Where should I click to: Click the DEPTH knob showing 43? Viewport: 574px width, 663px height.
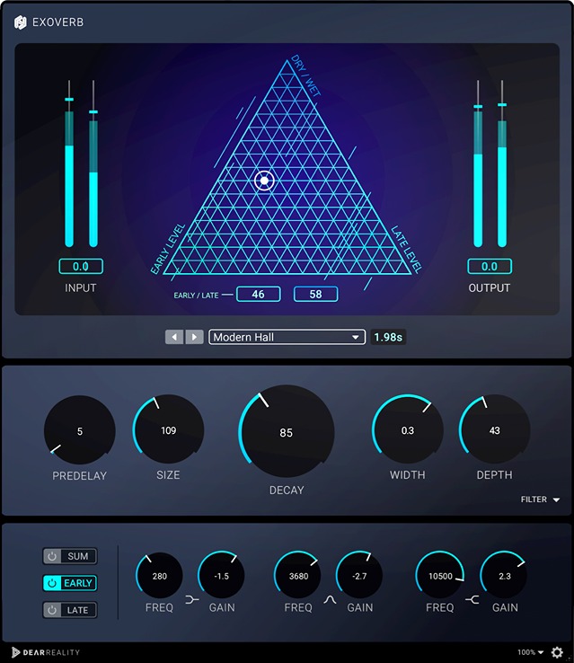click(495, 429)
